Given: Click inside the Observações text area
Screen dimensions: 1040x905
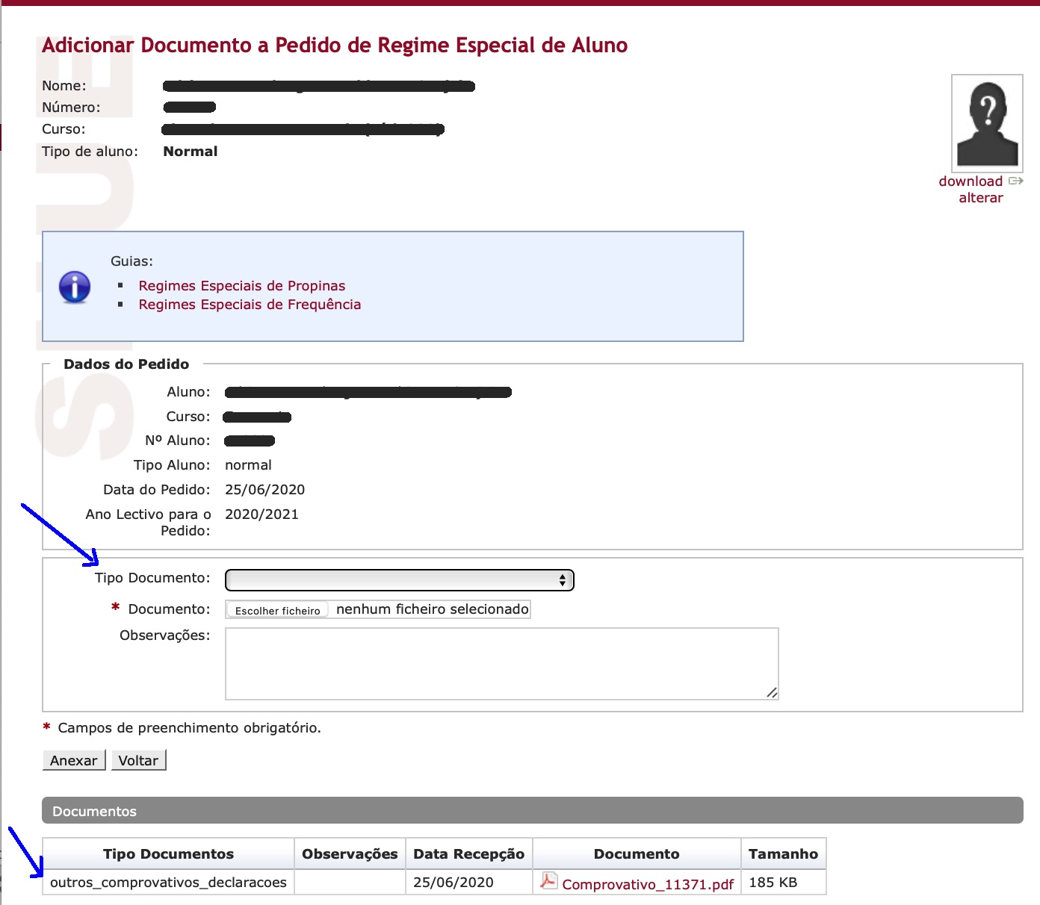Looking at the screenshot, I should pos(501,663).
